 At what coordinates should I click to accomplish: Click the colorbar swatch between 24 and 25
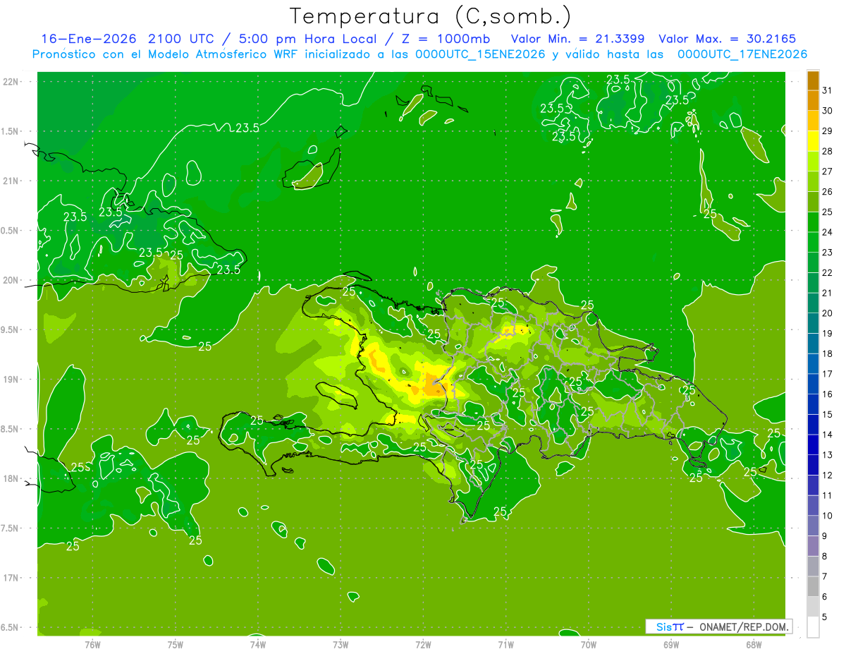coord(813,222)
